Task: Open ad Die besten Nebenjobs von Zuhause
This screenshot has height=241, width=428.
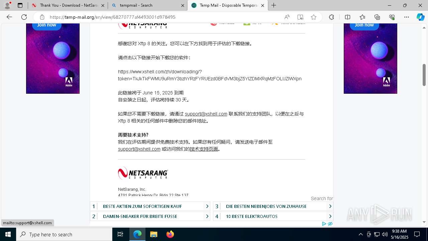Action: 266,206
